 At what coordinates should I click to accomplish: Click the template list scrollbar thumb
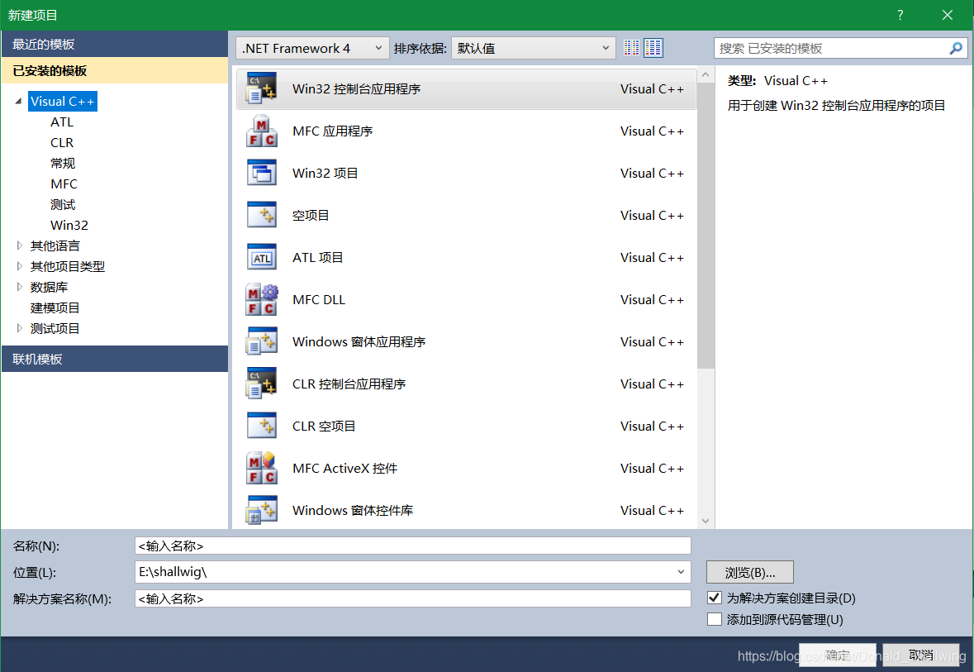(x=705, y=225)
